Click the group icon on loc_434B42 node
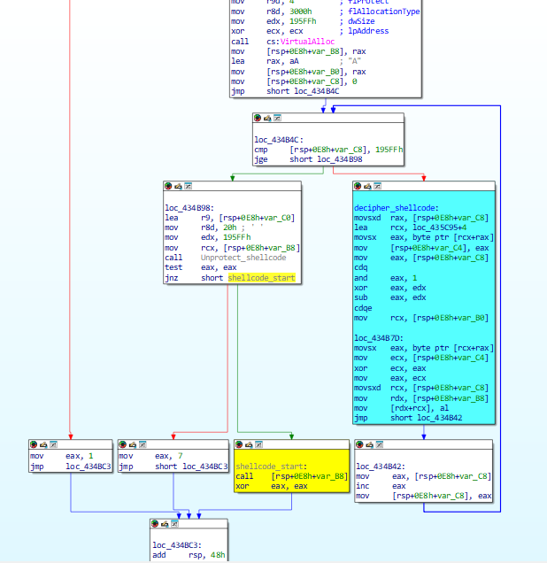The image size is (547, 563). pos(378,444)
